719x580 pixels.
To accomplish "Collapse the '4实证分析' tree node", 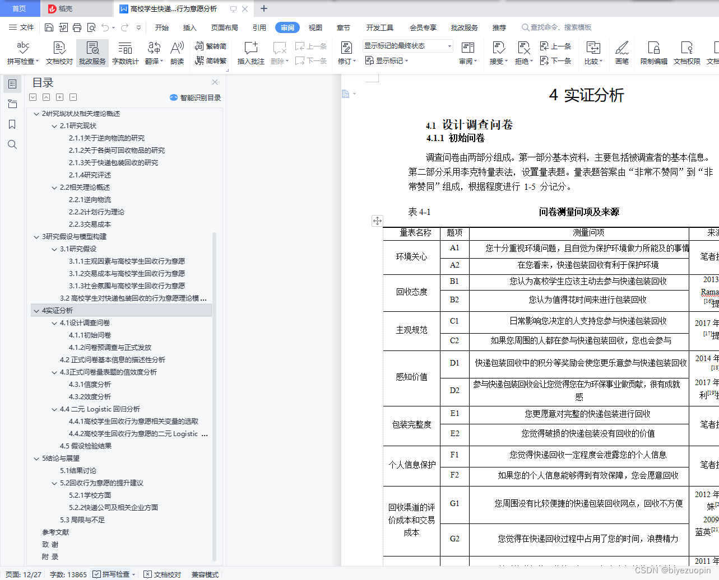I will click(x=36, y=311).
